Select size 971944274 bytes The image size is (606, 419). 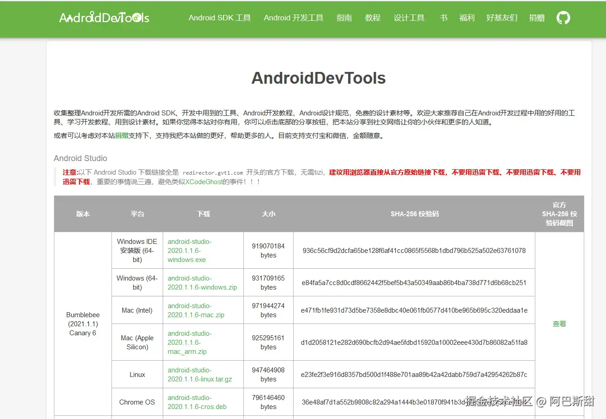click(268, 310)
